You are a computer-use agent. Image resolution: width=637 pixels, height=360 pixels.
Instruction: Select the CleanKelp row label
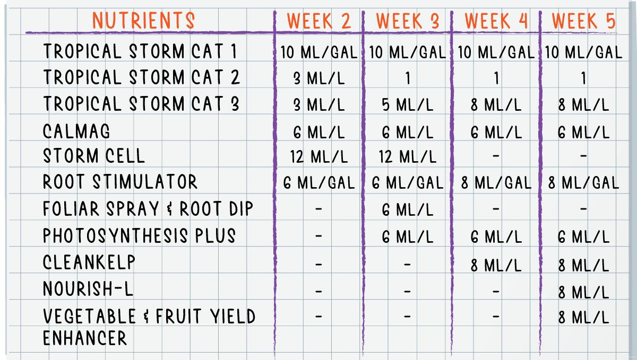tap(89, 262)
